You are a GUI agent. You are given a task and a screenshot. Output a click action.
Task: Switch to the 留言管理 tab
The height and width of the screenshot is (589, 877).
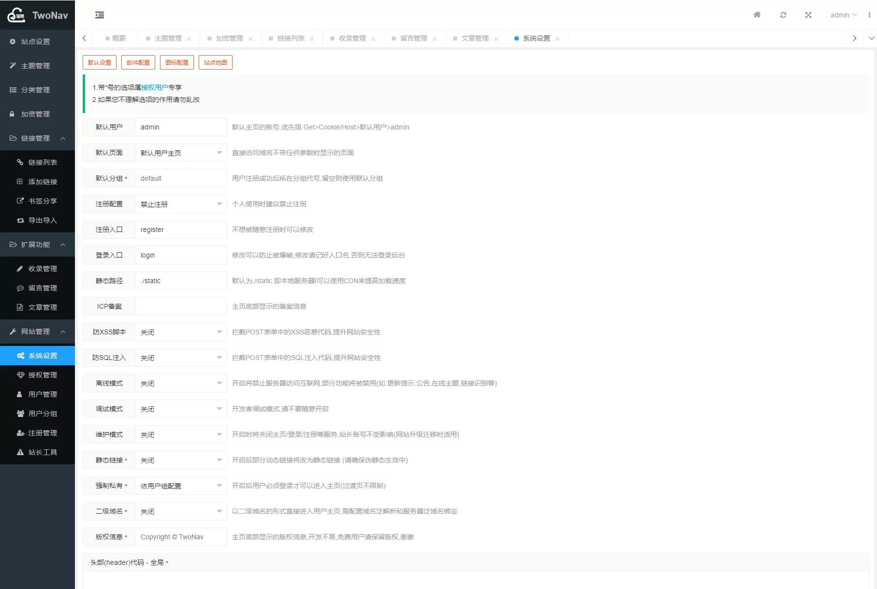tap(414, 38)
